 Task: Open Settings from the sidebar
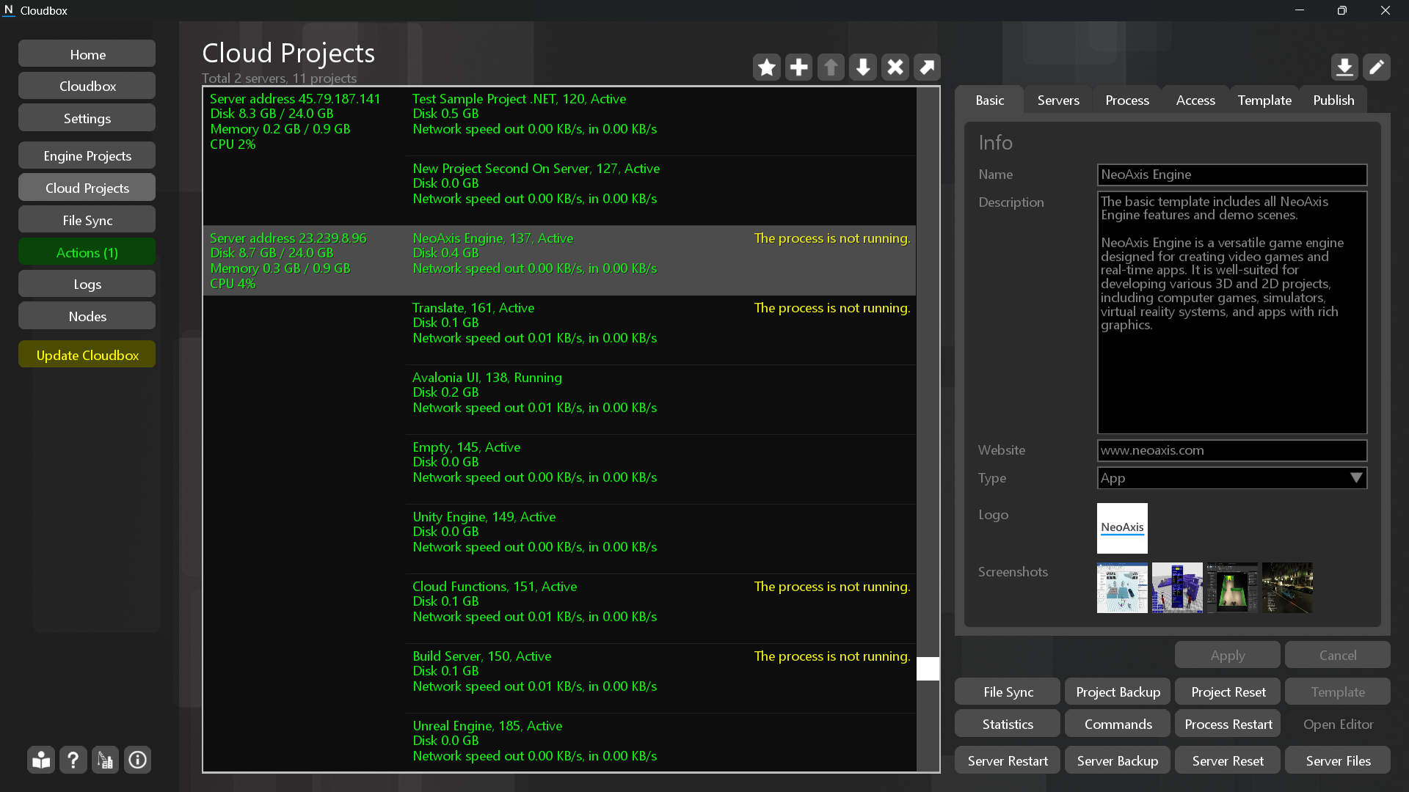[x=87, y=118]
